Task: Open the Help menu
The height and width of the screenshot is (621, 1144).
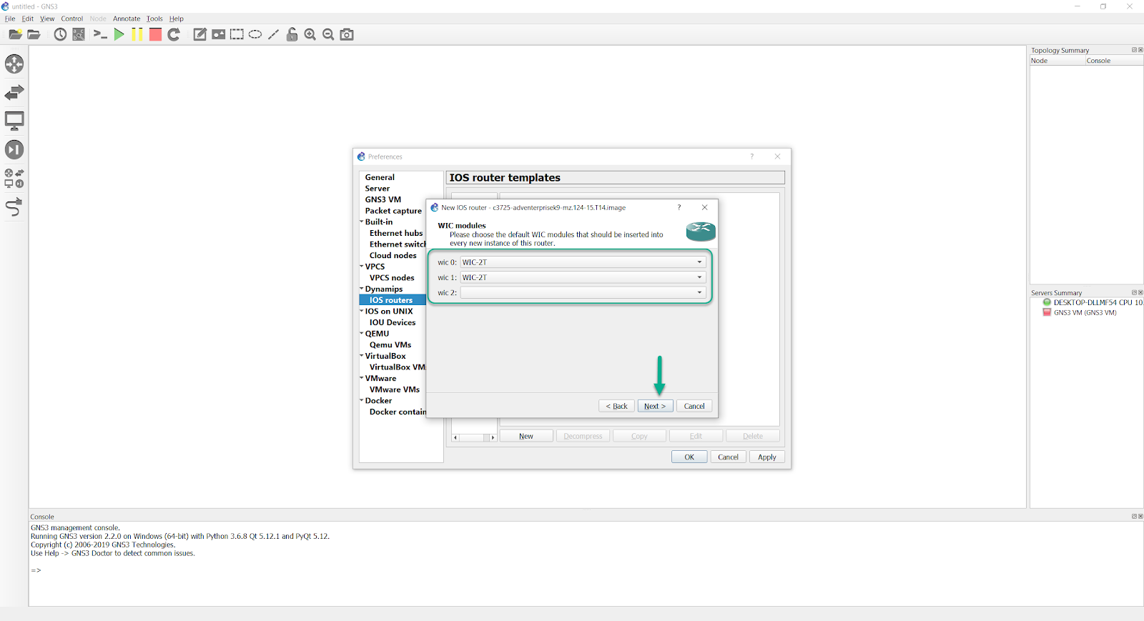Action: tap(177, 19)
